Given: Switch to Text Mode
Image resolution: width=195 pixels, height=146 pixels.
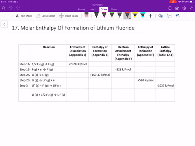Looking at the screenshot, I should click(24, 16).
